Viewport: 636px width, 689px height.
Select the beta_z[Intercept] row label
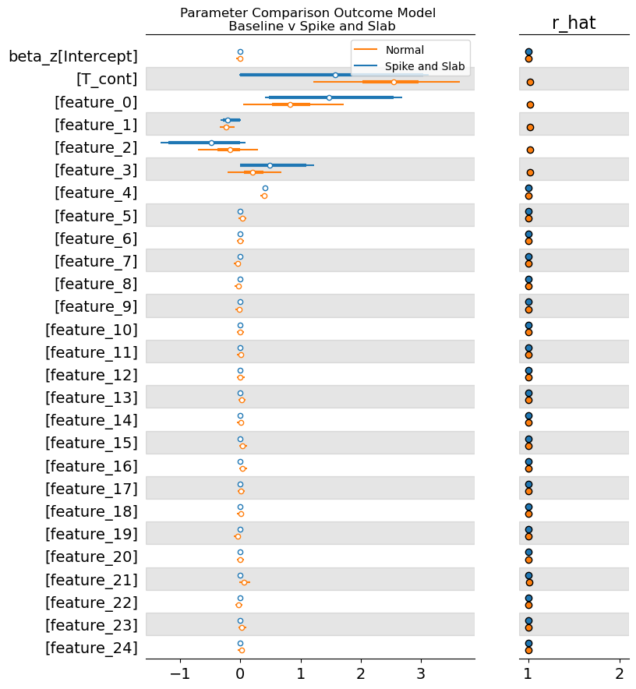[73, 56]
